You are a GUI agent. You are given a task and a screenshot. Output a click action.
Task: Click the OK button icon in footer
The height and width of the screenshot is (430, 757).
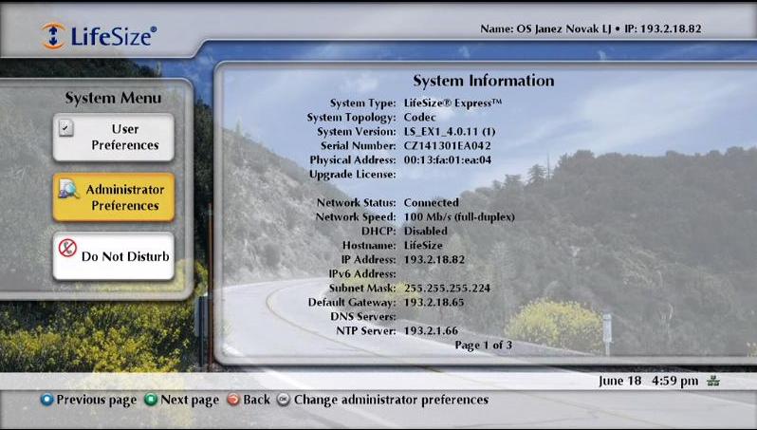[x=284, y=400]
